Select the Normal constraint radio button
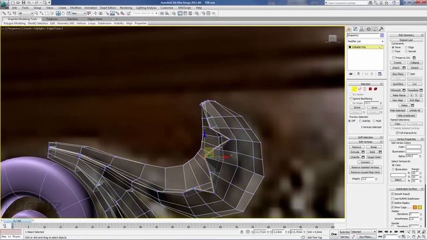The height and width of the screenshot is (240, 427). (406, 51)
